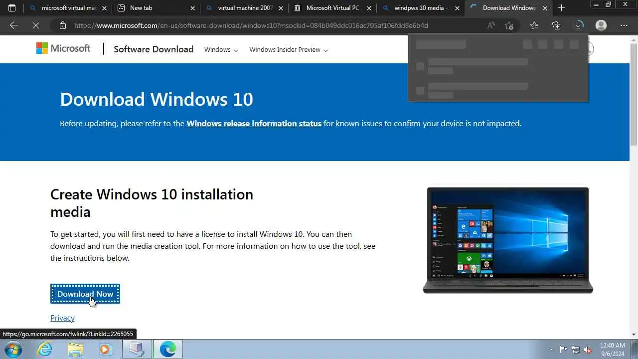The height and width of the screenshot is (359, 638).
Task: Switch to the windpws 10 media tab
Action: 420,8
